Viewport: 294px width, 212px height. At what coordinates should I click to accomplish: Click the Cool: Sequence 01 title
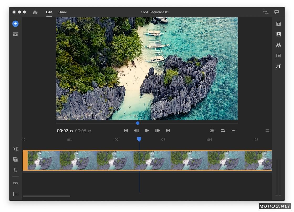pyautogui.click(x=155, y=12)
